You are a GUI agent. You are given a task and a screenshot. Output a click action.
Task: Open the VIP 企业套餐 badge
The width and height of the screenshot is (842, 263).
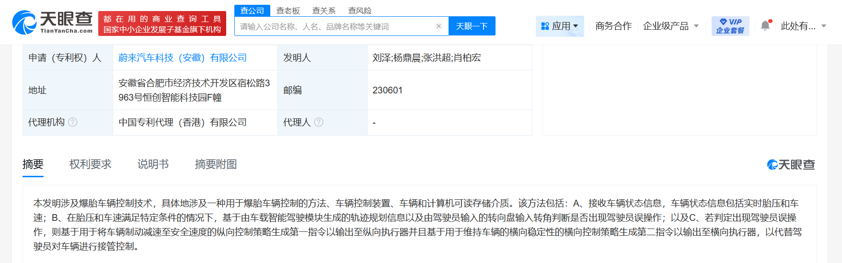click(730, 26)
